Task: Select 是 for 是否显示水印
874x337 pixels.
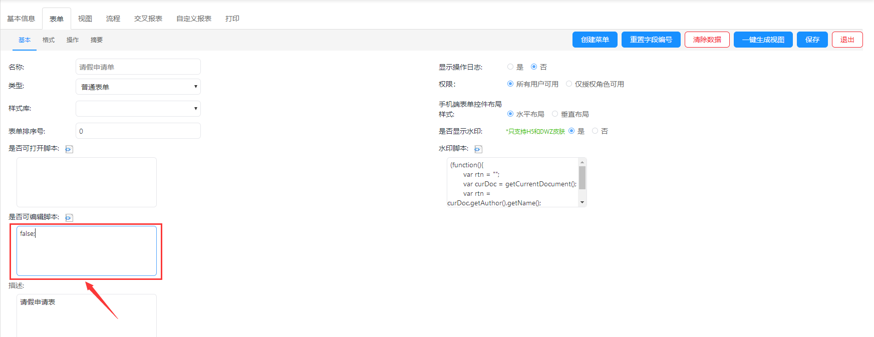Action: 571,131
